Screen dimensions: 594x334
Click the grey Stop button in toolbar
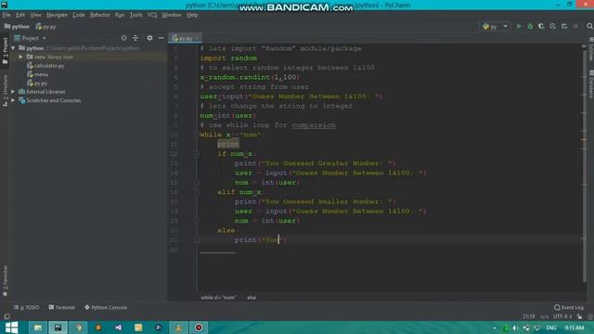(575, 26)
